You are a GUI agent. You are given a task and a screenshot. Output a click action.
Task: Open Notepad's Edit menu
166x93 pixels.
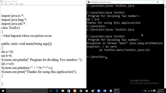pyautogui.click(x=6, y=4)
